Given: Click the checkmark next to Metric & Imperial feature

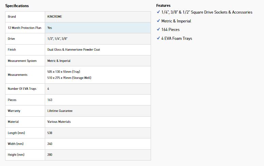Looking at the screenshot, I should (158, 21).
